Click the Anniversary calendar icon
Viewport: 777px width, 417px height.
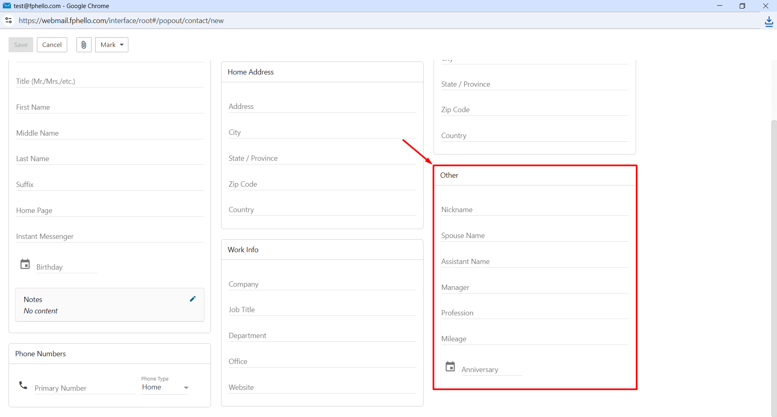click(x=450, y=366)
